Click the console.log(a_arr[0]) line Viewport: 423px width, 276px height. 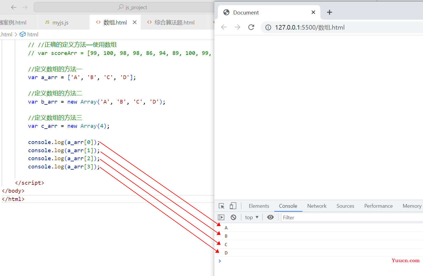click(64, 142)
